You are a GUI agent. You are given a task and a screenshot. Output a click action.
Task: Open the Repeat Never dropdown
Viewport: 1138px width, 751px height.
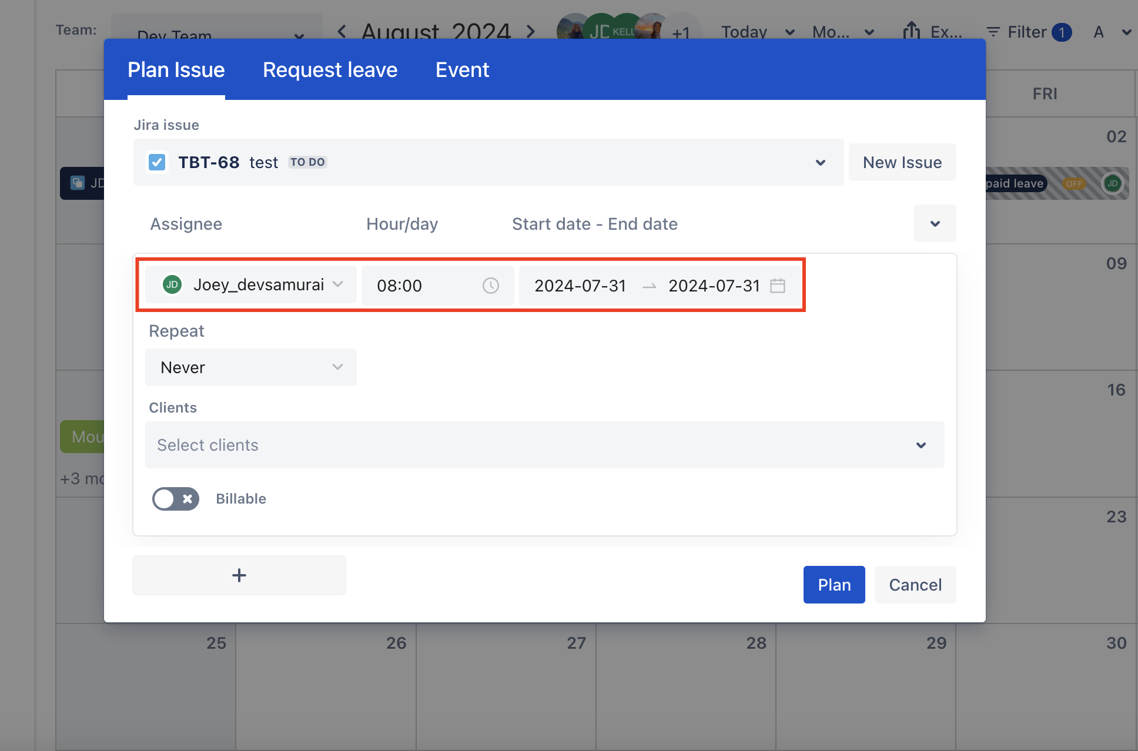pyautogui.click(x=250, y=367)
